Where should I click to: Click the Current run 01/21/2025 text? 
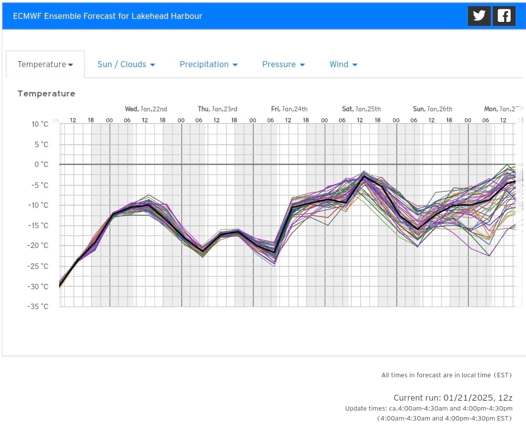coord(453,398)
